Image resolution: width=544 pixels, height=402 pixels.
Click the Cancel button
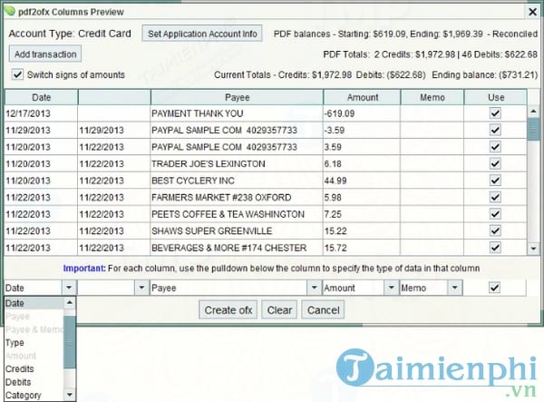click(x=323, y=309)
